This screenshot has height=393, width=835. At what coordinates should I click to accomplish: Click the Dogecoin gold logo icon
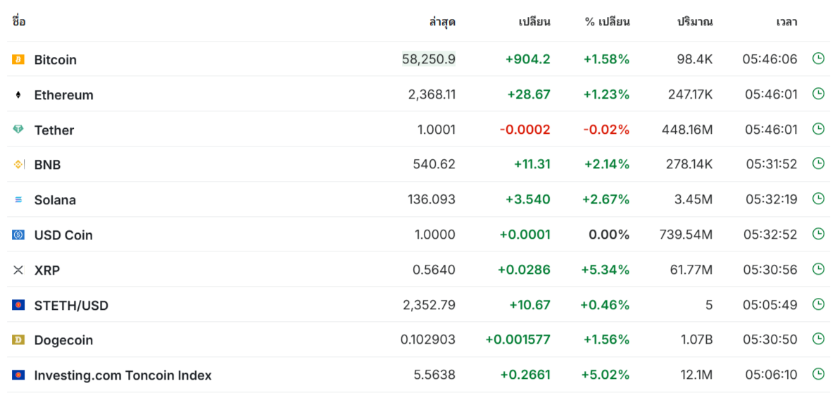(18, 339)
